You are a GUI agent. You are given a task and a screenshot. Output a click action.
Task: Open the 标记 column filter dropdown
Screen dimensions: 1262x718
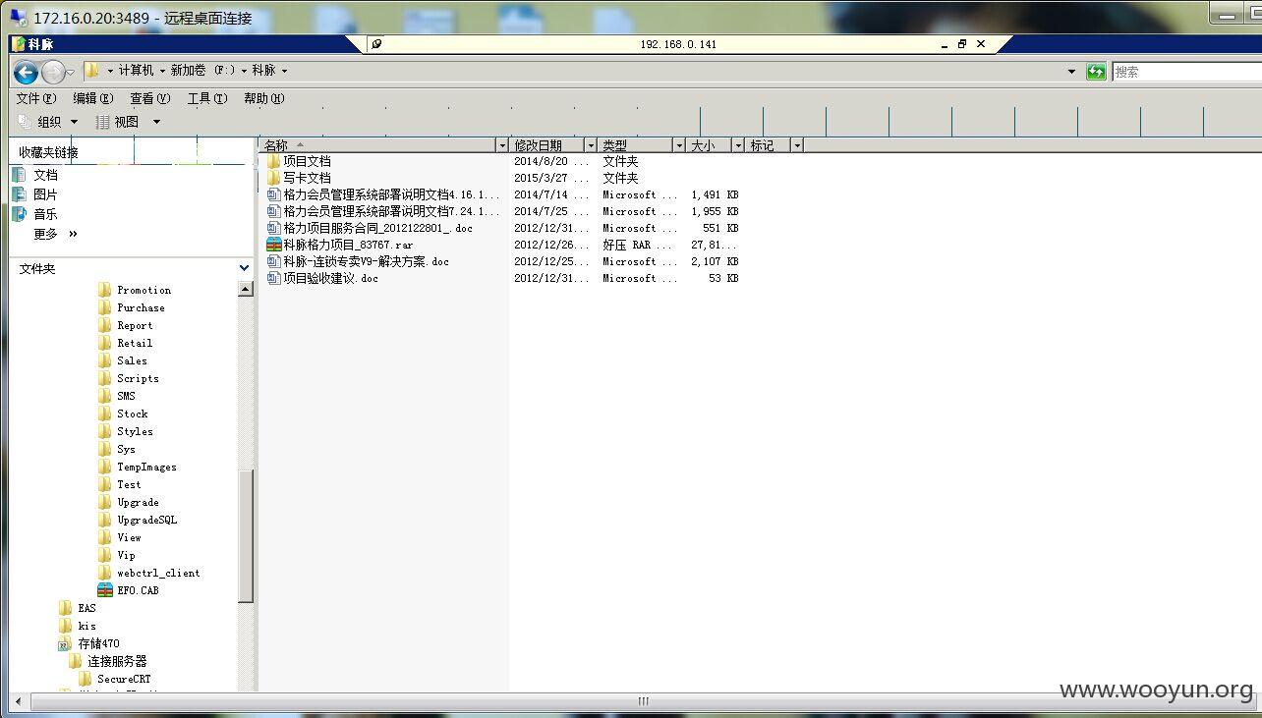coord(797,145)
